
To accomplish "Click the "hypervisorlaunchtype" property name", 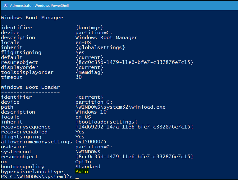I will [32, 172].
